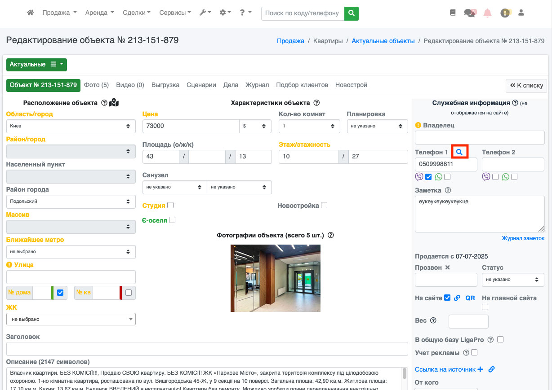
Task: Click the magnifier icon next to Телефон 1
Action: pyautogui.click(x=459, y=152)
